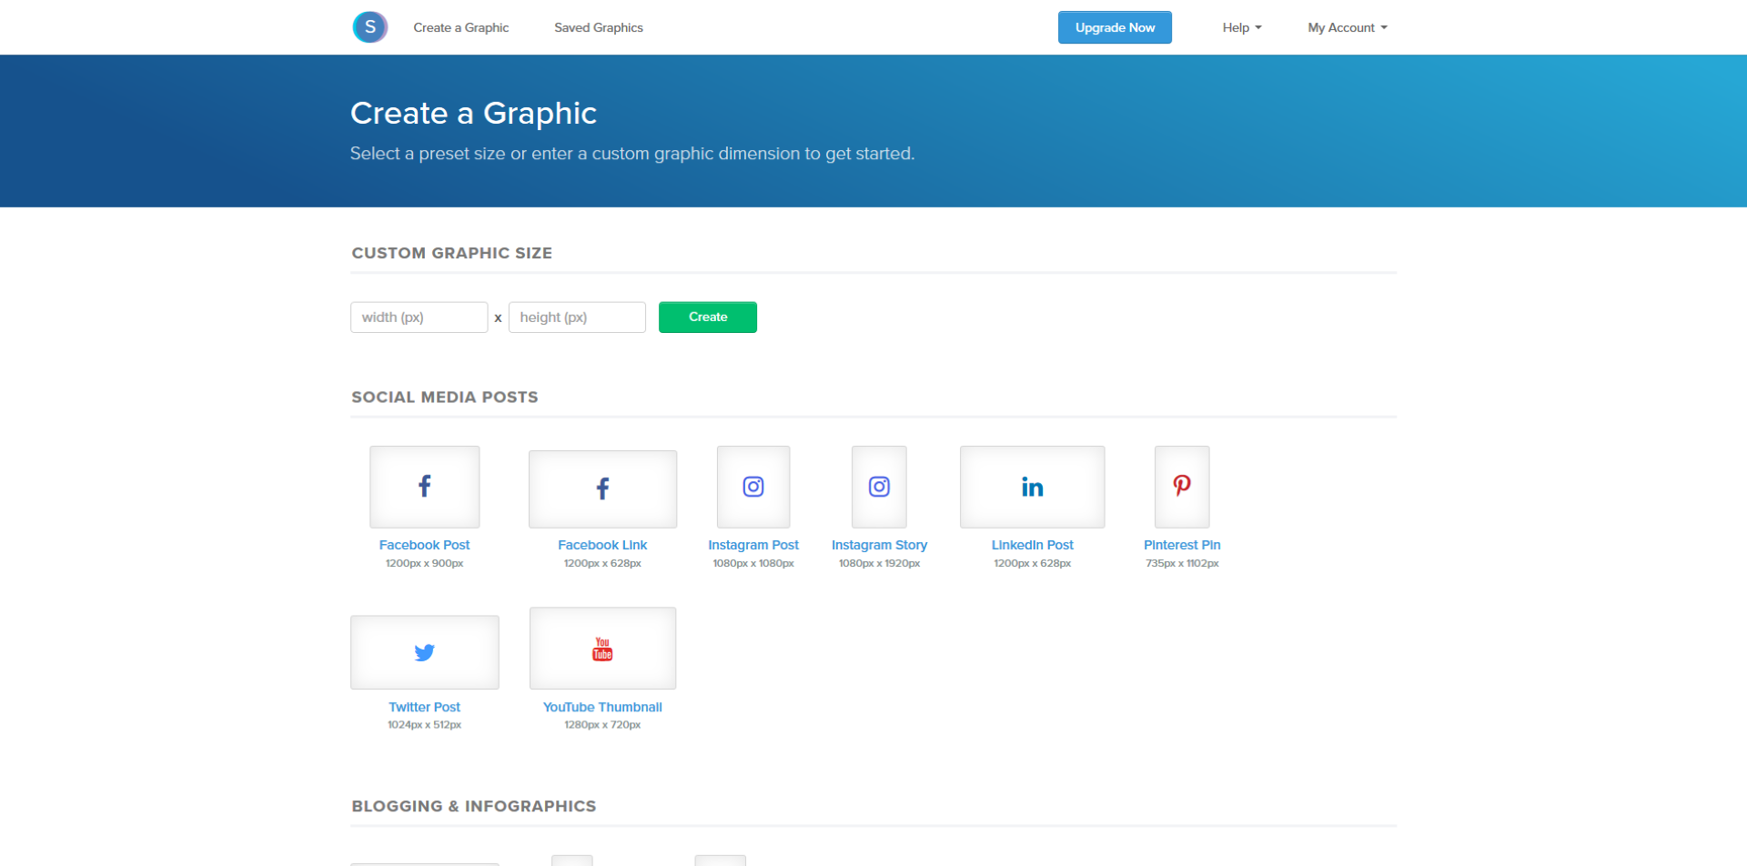Image resolution: width=1747 pixels, height=866 pixels.
Task: Expand the Help dropdown menu
Action: [x=1241, y=27]
